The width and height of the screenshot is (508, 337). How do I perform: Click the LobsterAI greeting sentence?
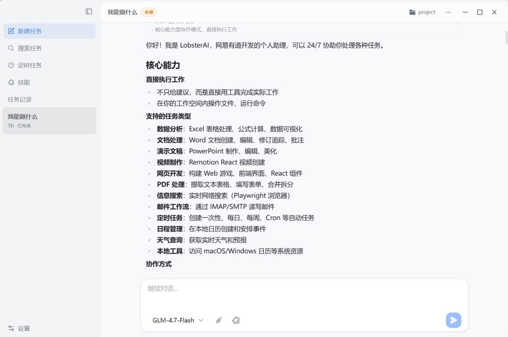pyautogui.click(x=265, y=45)
